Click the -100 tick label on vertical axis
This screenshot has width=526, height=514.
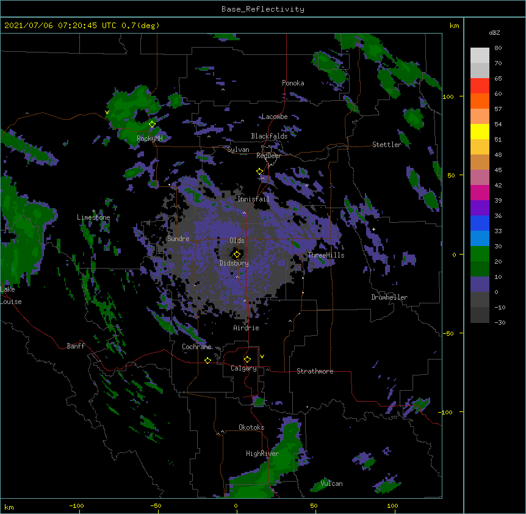tap(446, 412)
